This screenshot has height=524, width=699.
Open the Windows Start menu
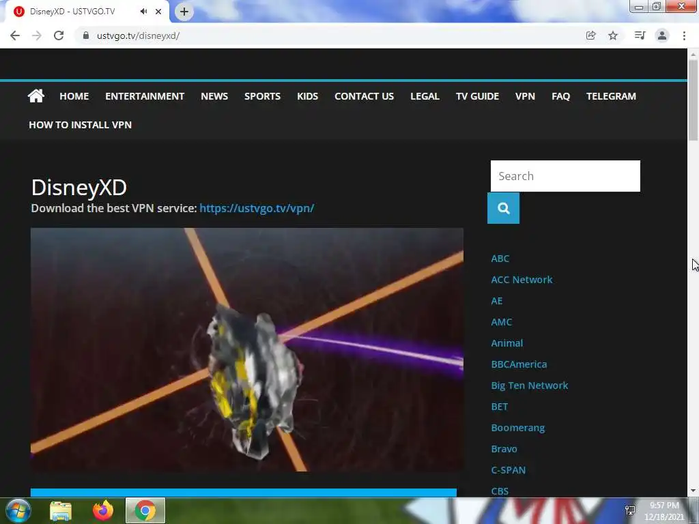click(x=18, y=510)
